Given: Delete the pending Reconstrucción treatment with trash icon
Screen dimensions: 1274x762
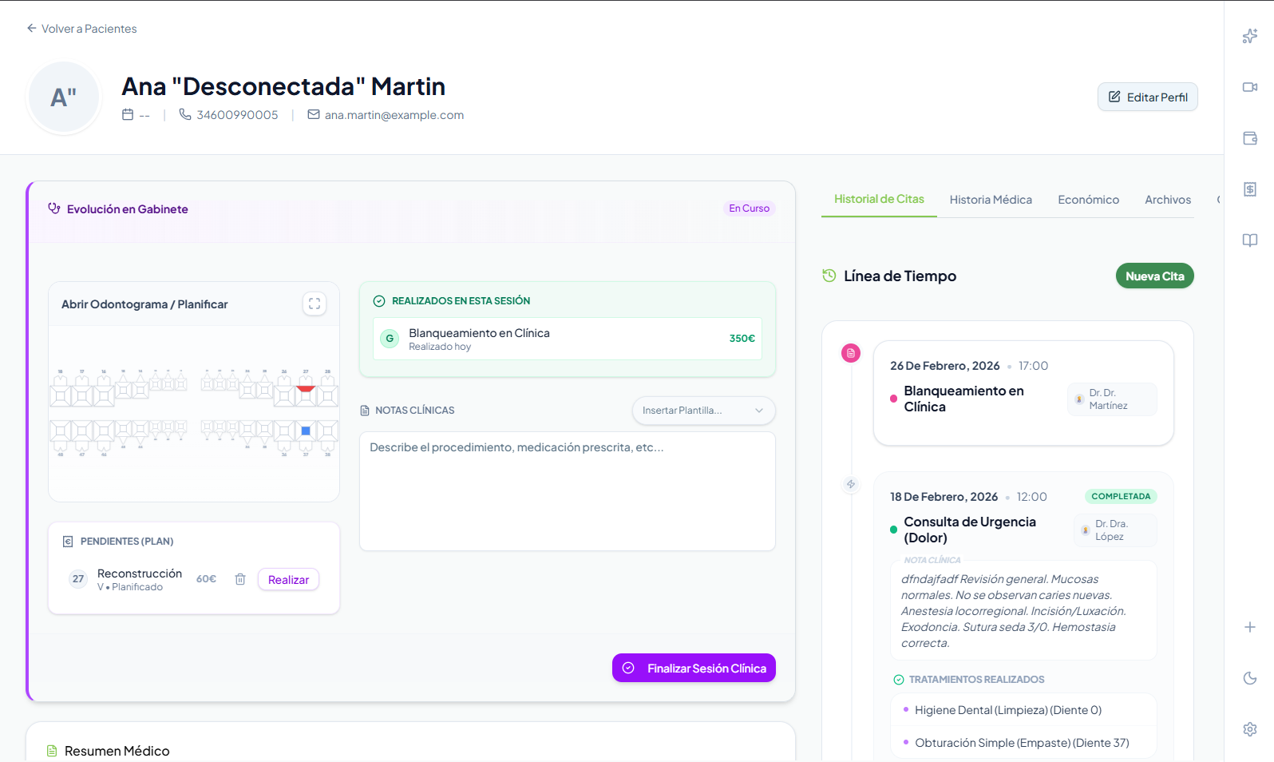Looking at the screenshot, I should [240, 579].
